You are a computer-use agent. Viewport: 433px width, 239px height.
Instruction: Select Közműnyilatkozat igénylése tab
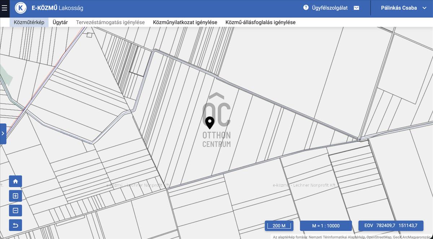[185, 22]
